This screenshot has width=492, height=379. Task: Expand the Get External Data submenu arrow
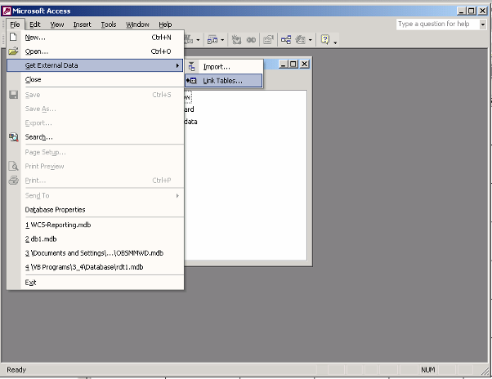pyautogui.click(x=177, y=65)
